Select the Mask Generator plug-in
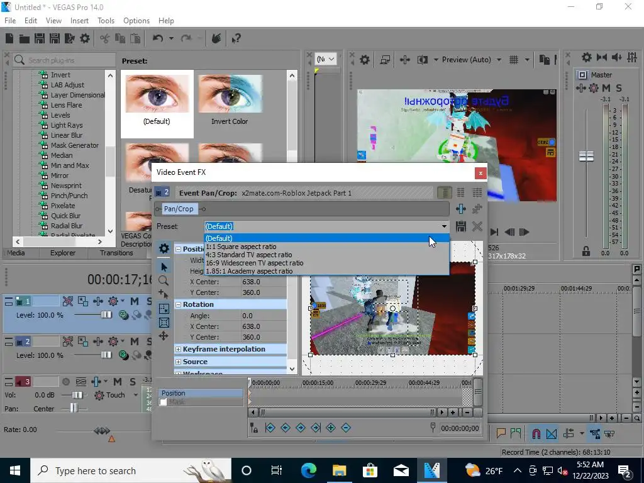This screenshot has width=644, height=483. 74,145
